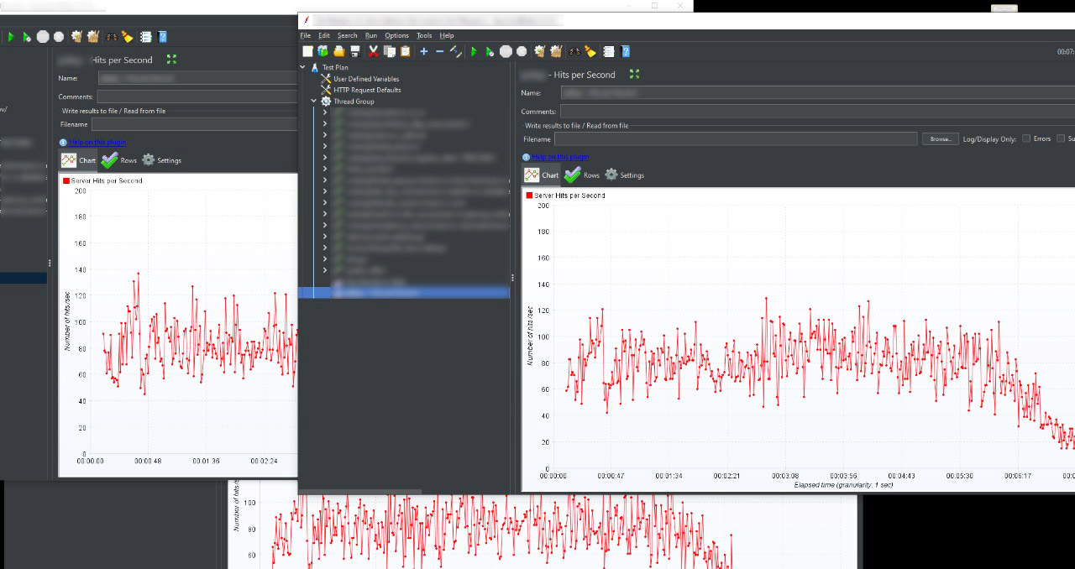Viewport: 1075px width, 569px height.
Task: Click the green maximize arrows in the back window
Action: 172,60
